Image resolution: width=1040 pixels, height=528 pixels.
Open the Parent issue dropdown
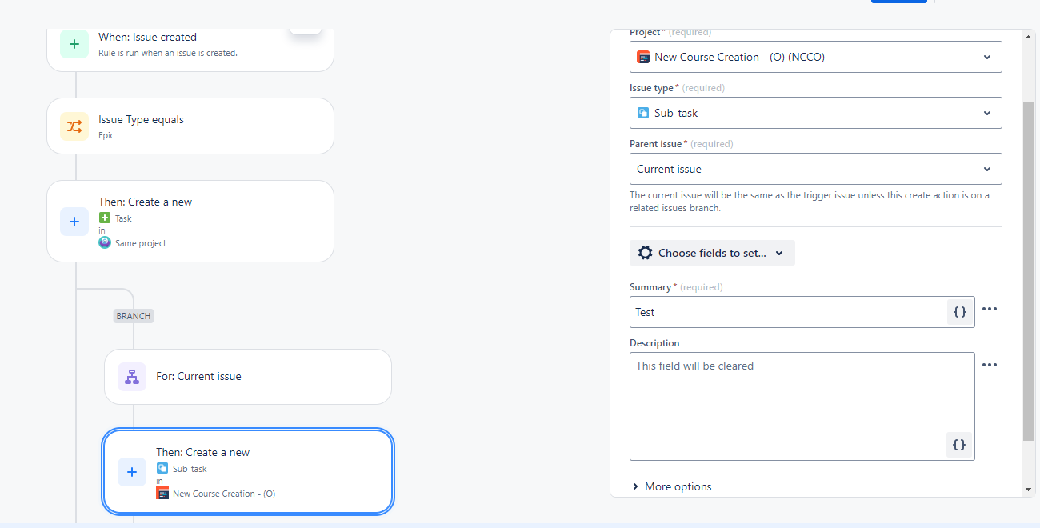coord(816,169)
